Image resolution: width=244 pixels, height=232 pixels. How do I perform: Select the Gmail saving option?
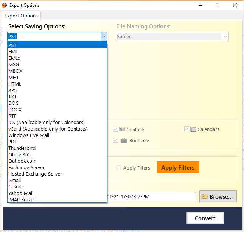pyautogui.click(x=57, y=180)
